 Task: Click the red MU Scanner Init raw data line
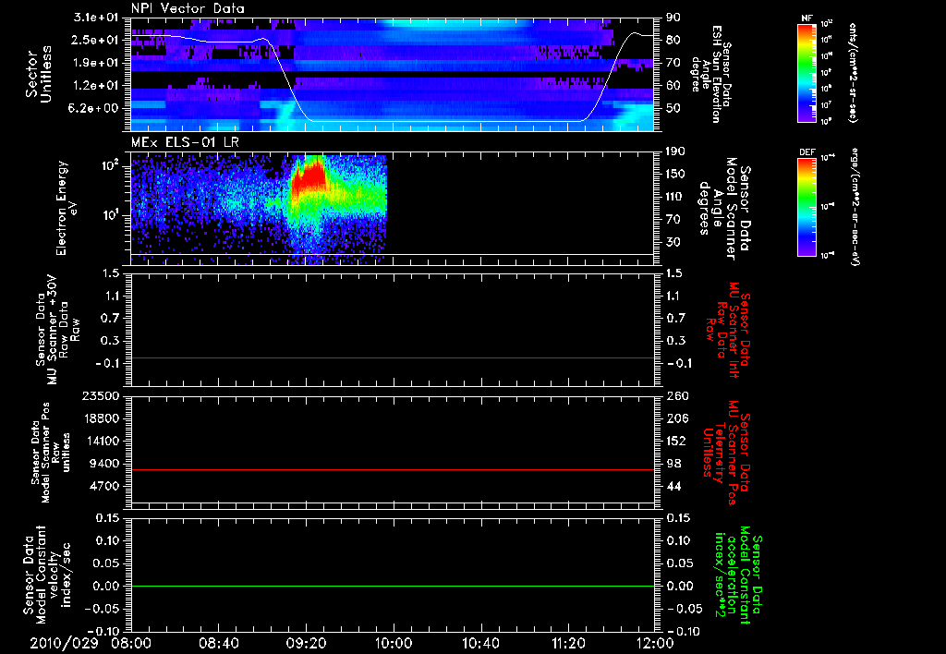392,357
